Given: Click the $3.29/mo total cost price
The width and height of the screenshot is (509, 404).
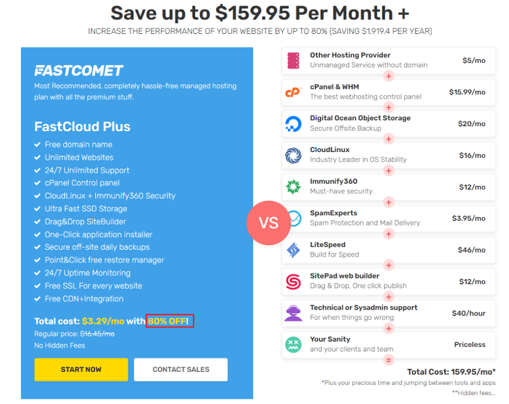Looking at the screenshot, I should pyautogui.click(x=103, y=321).
